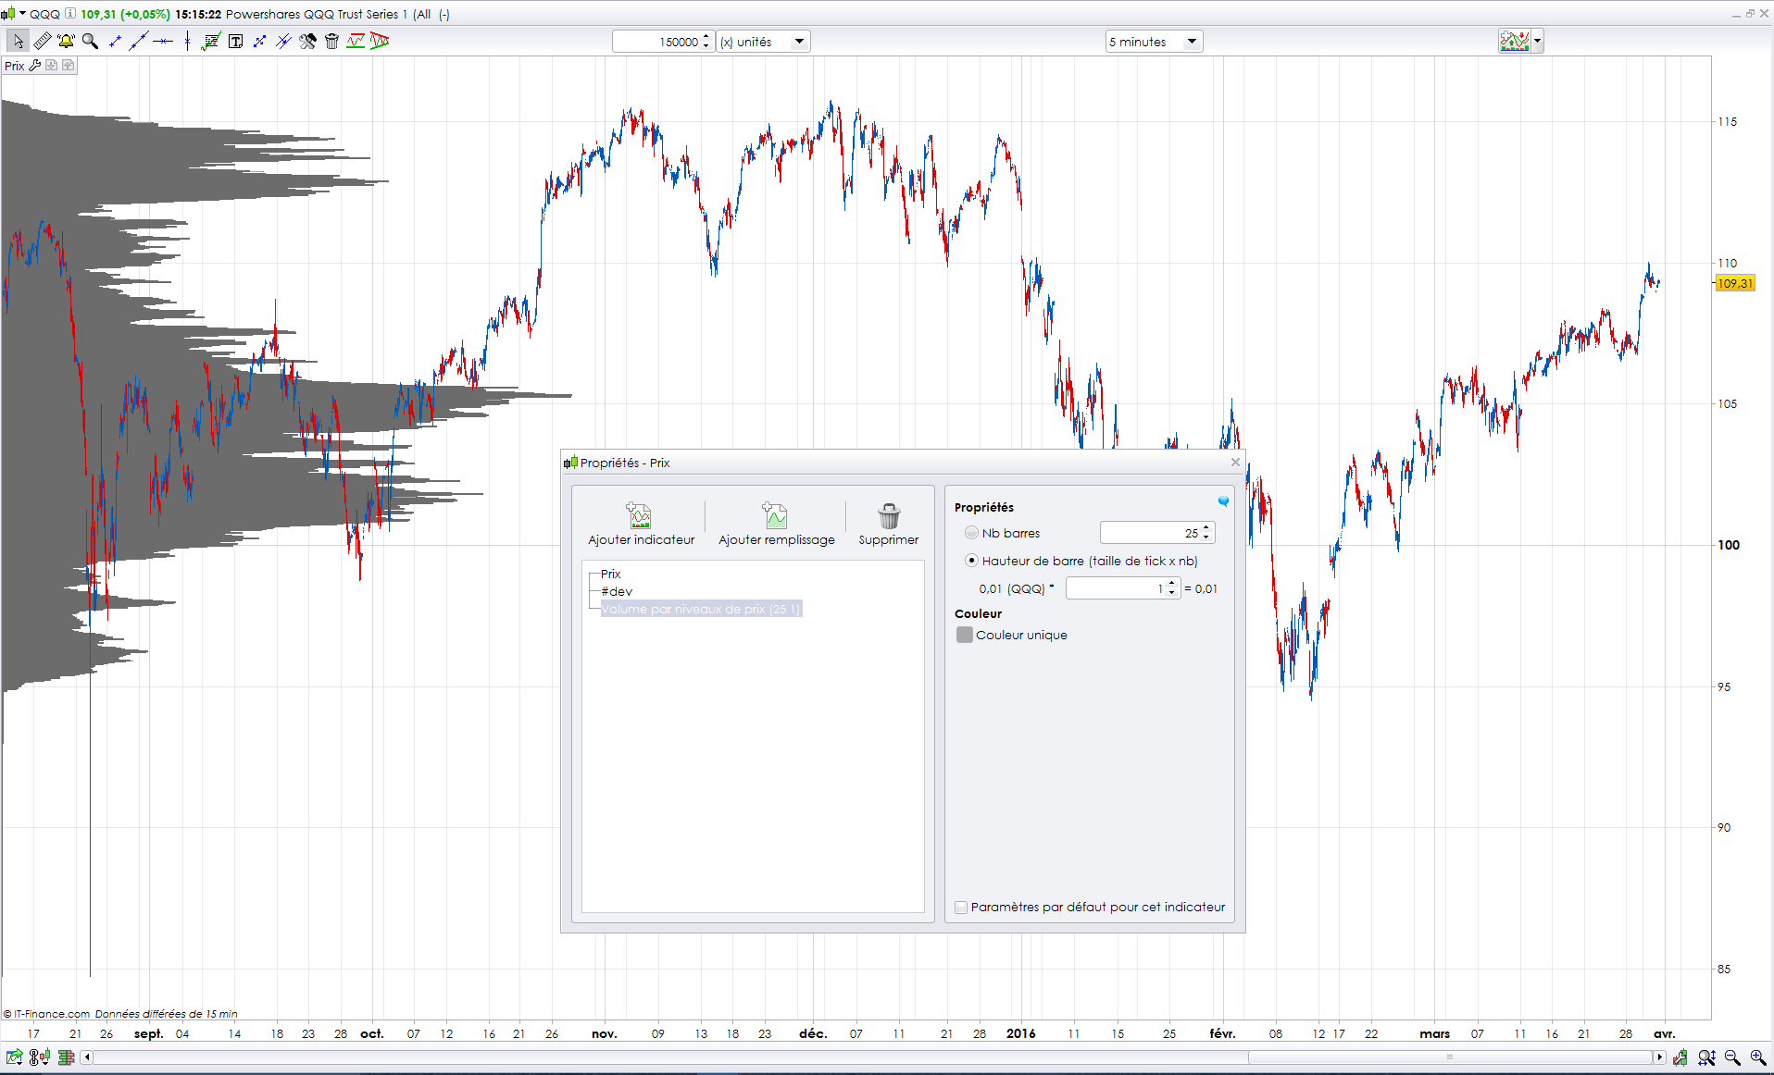Click the move panel down arrow
This screenshot has height=1075, width=1774.
pos(52,65)
